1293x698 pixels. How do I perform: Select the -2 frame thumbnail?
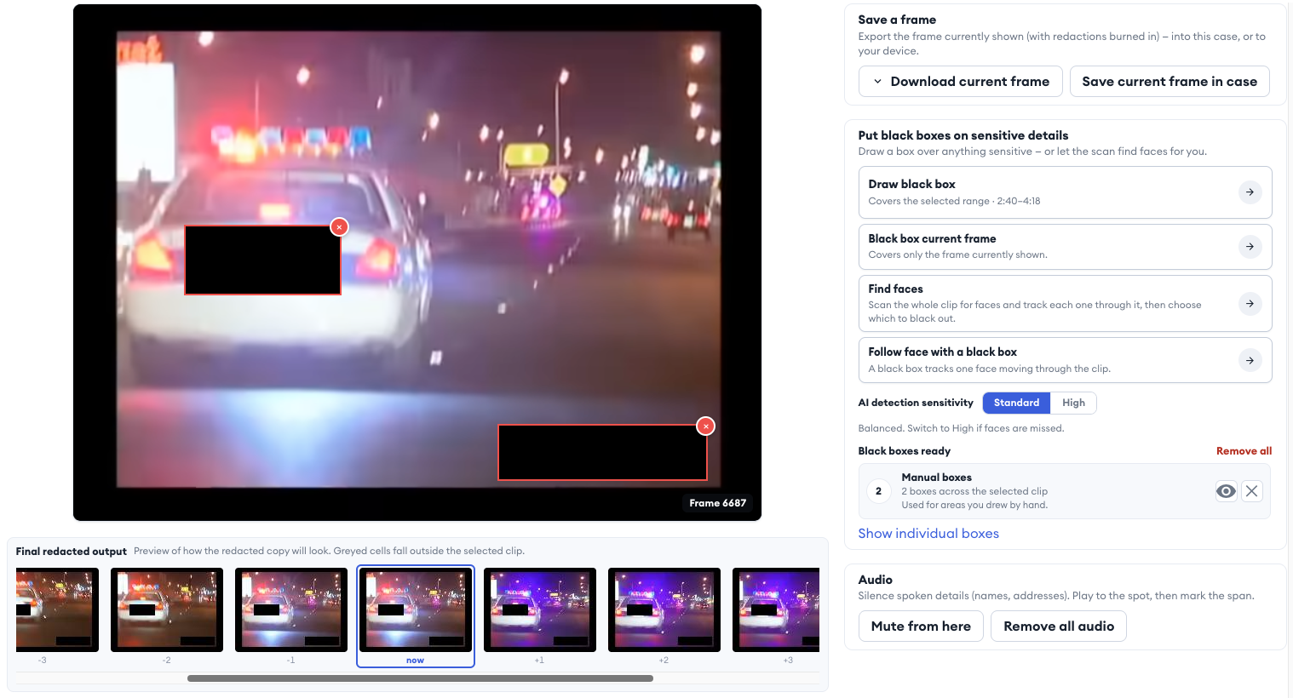(167, 609)
